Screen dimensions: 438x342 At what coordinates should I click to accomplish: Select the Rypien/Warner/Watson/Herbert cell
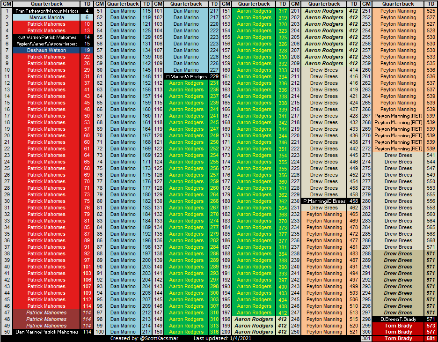(46, 44)
